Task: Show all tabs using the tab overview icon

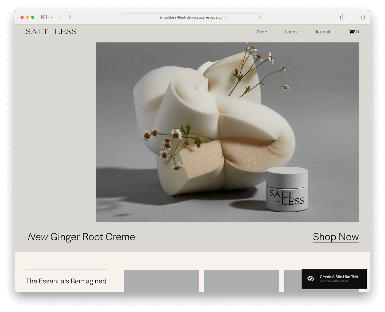Action: click(362, 17)
